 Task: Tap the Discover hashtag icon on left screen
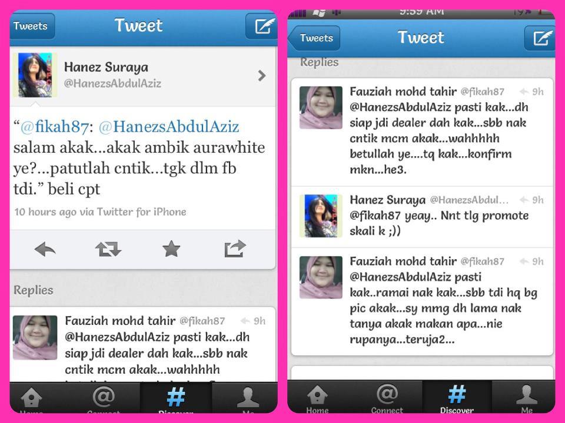point(176,398)
